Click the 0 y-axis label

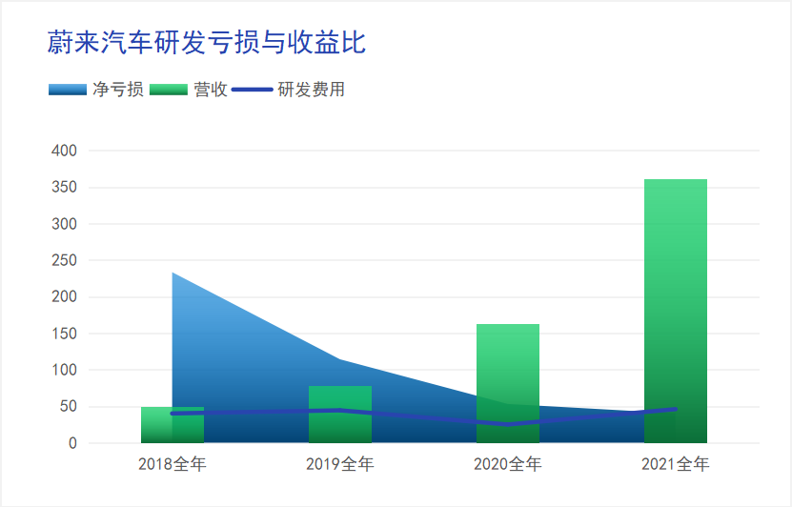pos(72,443)
